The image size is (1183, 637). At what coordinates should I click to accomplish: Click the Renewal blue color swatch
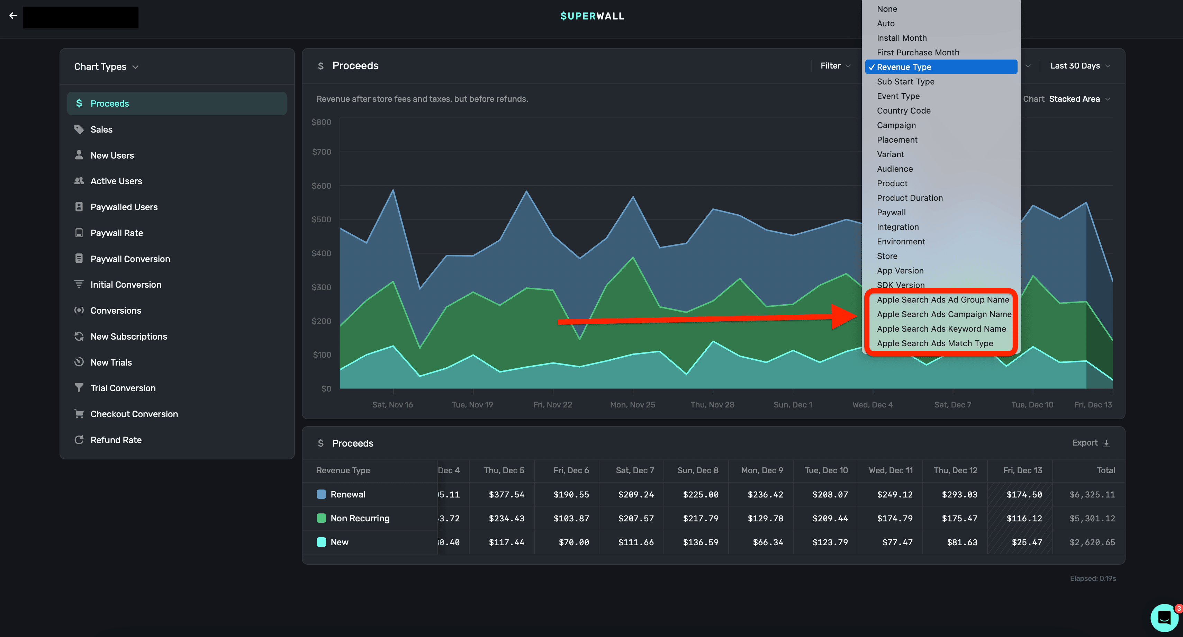point(321,494)
